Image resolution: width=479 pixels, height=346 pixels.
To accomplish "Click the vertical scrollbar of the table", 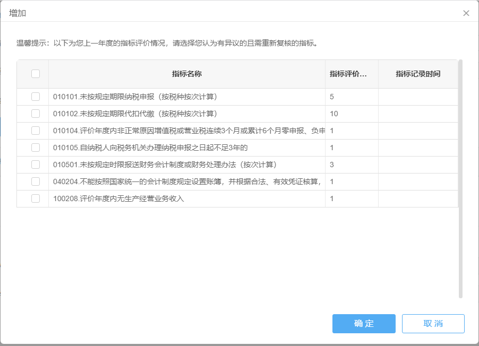I will coord(460,179).
